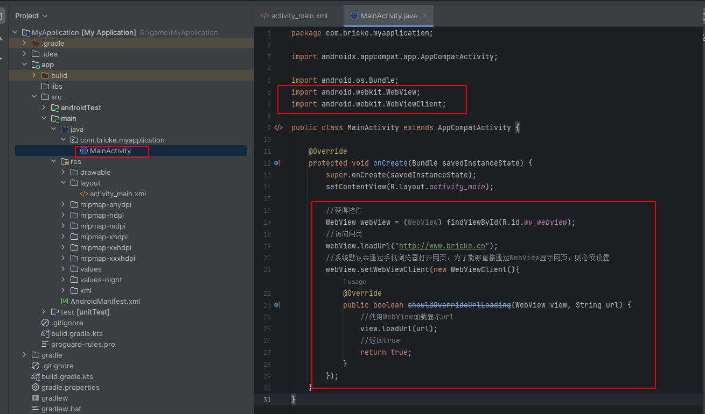Expand the mipmap-anydpi folder
This screenshot has width=705, height=414.
coord(64,204)
